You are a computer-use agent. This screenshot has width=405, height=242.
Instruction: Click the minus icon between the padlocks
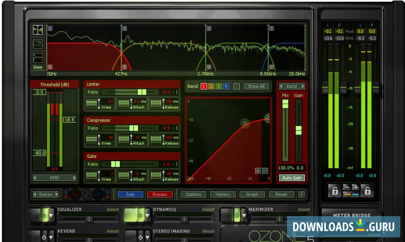pyautogui.click(x=347, y=187)
